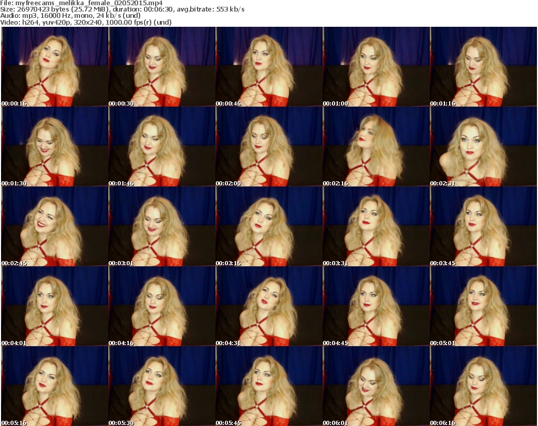Image resolution: width=538 pixels, height=426 pixels.
Task: Click the frame stamped 00:05:01
Action: click(483, 306)
